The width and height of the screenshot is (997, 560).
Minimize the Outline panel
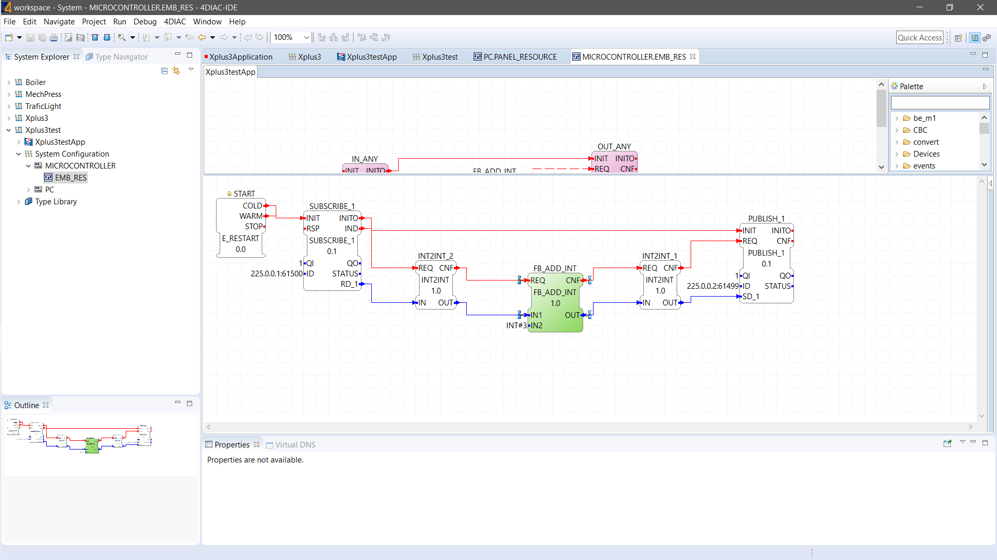point(178,403)
